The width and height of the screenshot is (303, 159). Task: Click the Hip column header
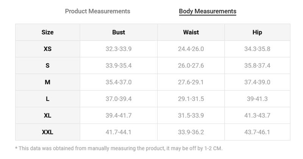pyautogui.click(x=257, y=32)
